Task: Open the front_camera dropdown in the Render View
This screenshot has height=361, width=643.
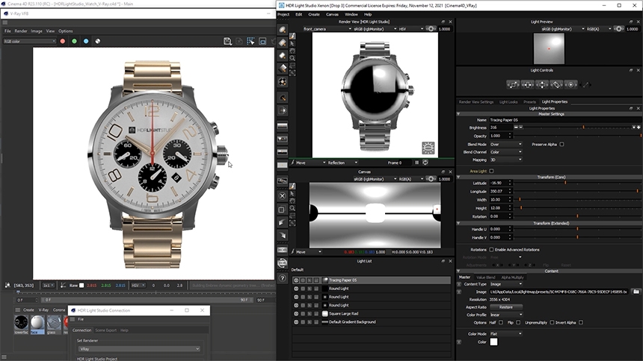Action: [327, 29]
